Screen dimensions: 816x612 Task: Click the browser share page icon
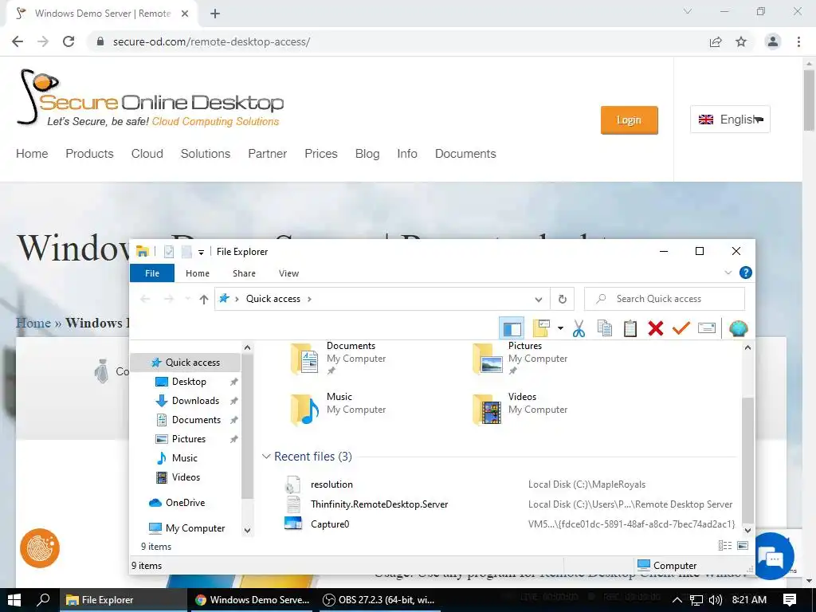(716, 41)
